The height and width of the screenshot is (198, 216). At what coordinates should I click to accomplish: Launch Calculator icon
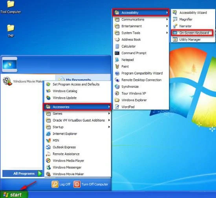pos(117,46)
